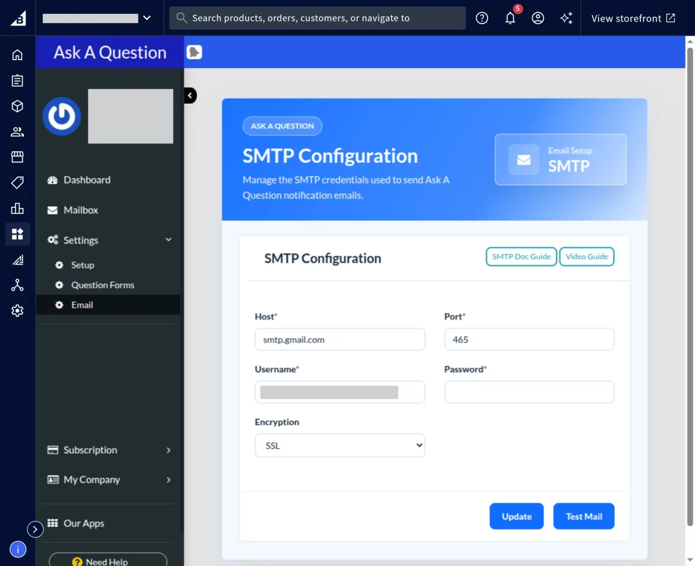This screenshot has width=695, height=566.
Task: Open the AI sparkle icon
Action: [x=566, y=18]
